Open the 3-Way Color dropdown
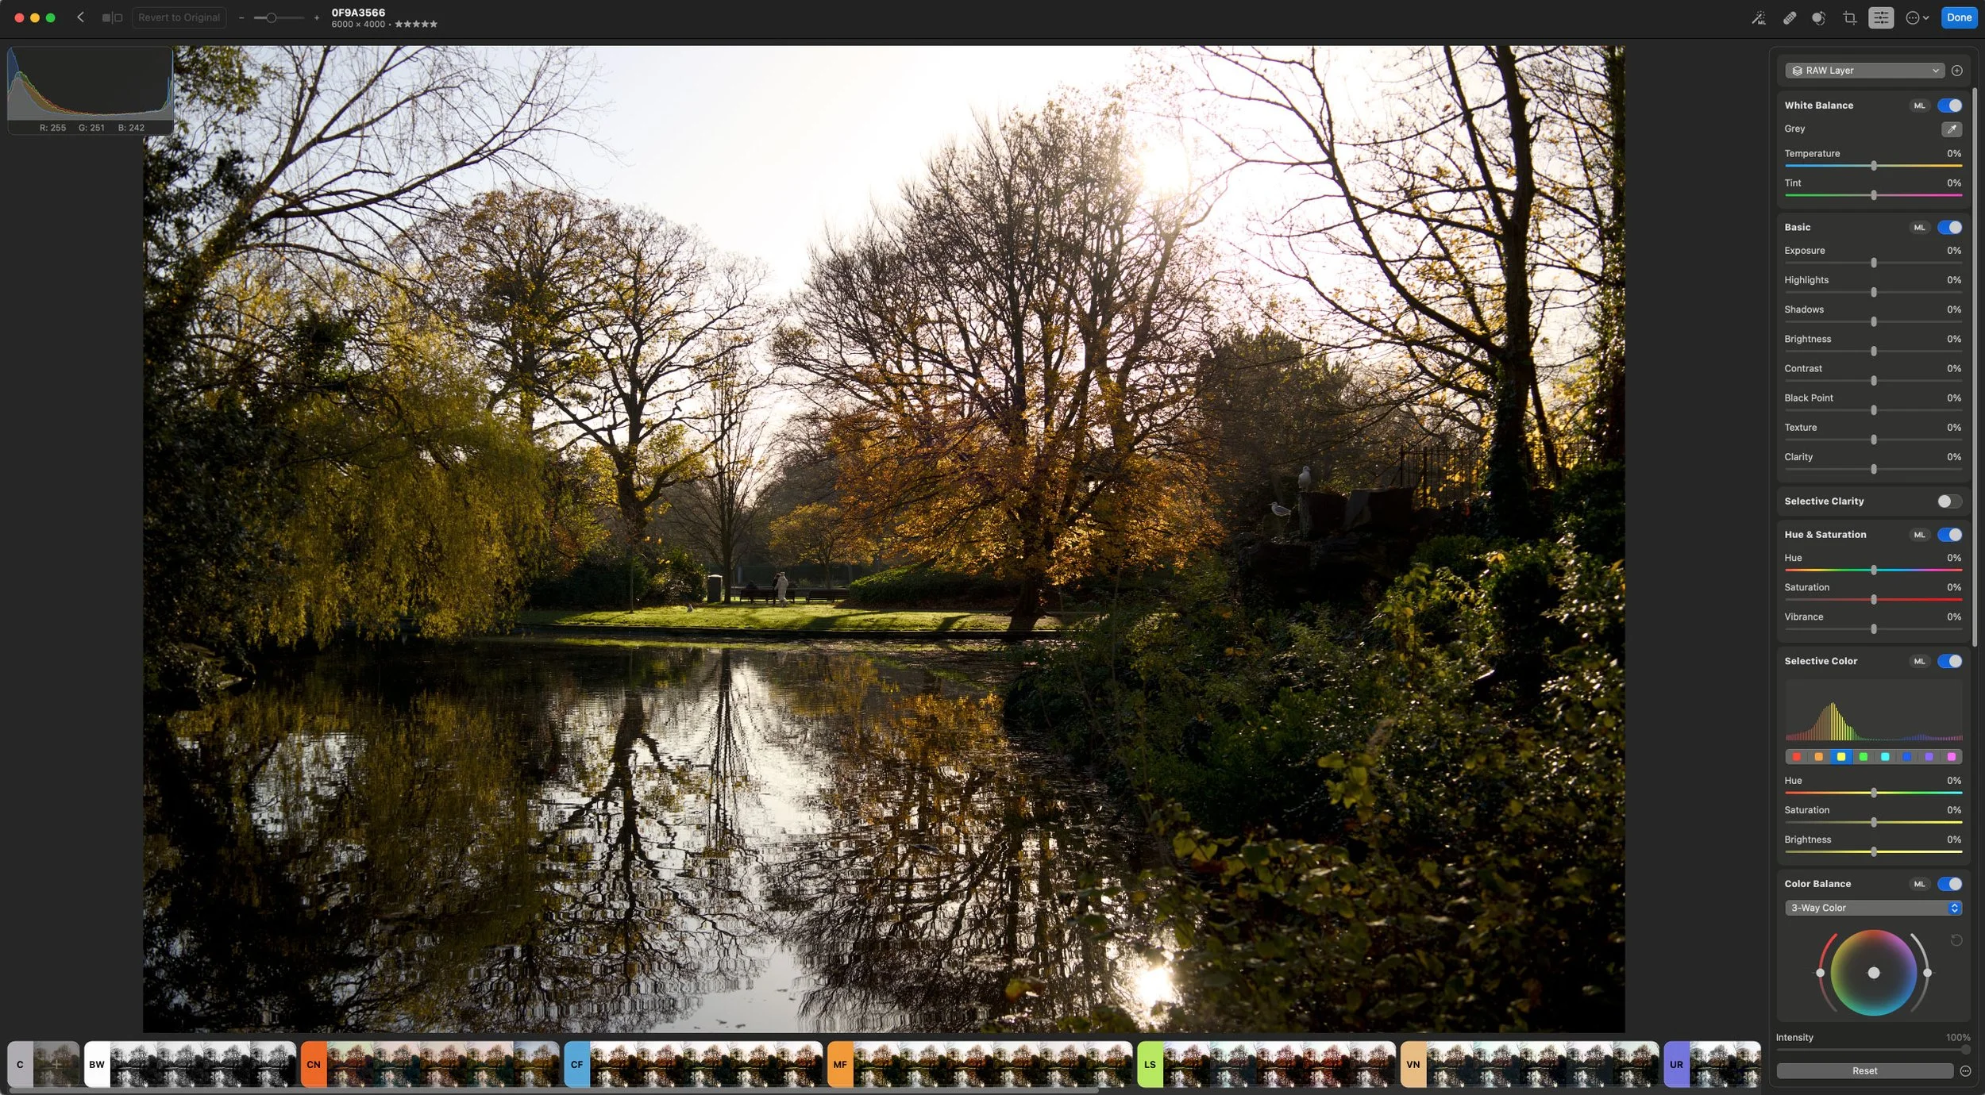Viewport: 1985px width, 1095px height. (x=1872, y=908)
